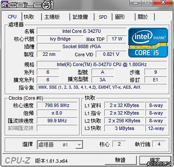Select the L1 指令 2 x 32 KBytes value
This screenshot has height=167, width=174.
point(124,113)
